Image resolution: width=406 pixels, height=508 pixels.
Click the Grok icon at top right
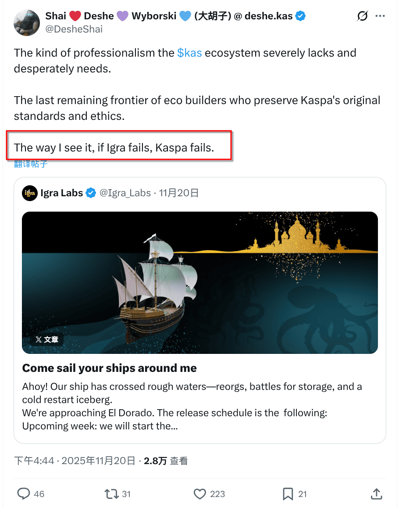click(x=363, y=16)
